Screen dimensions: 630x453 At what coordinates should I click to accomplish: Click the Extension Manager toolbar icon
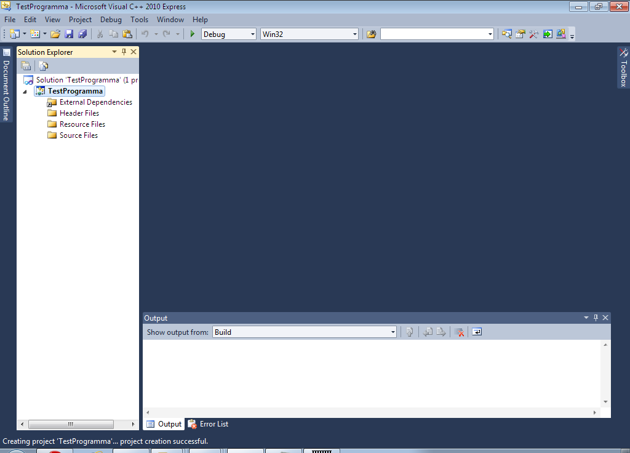pyautogui.click(x=561, y=34)
